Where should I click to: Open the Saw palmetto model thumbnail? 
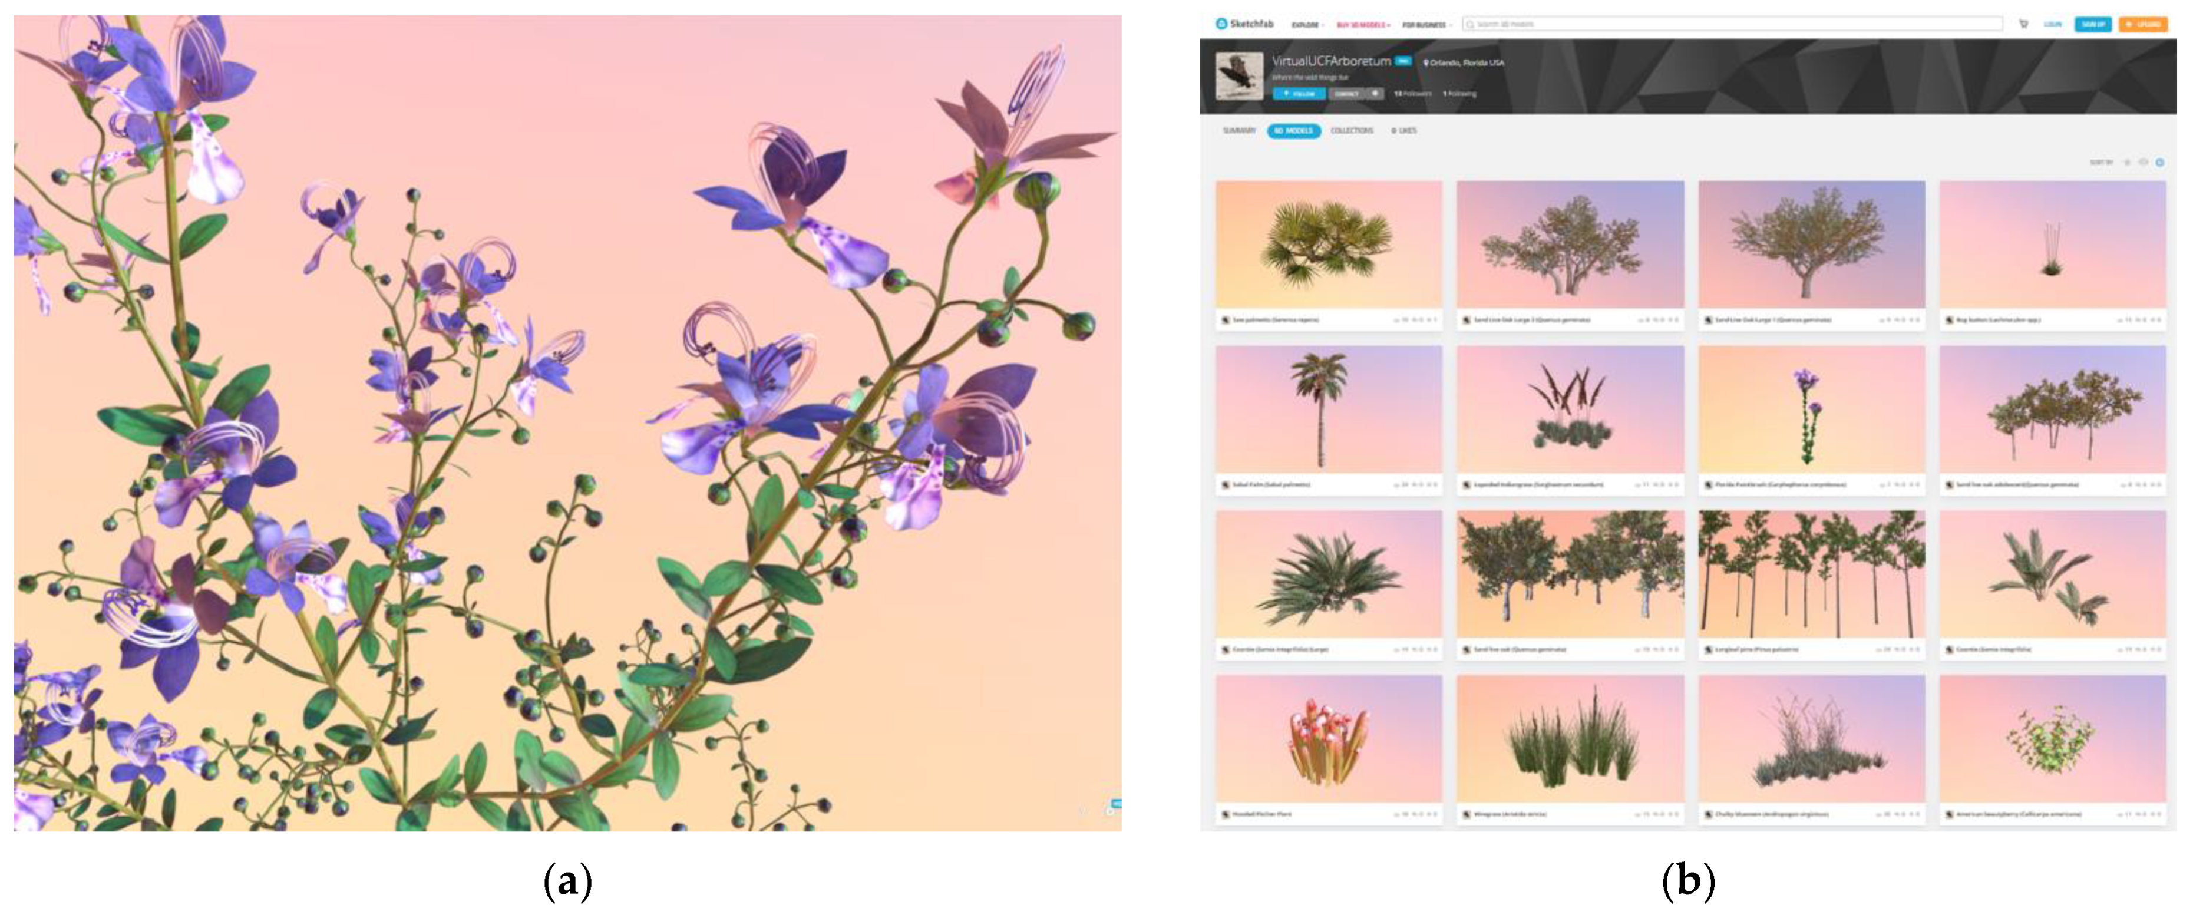[x=1328, y=245]
